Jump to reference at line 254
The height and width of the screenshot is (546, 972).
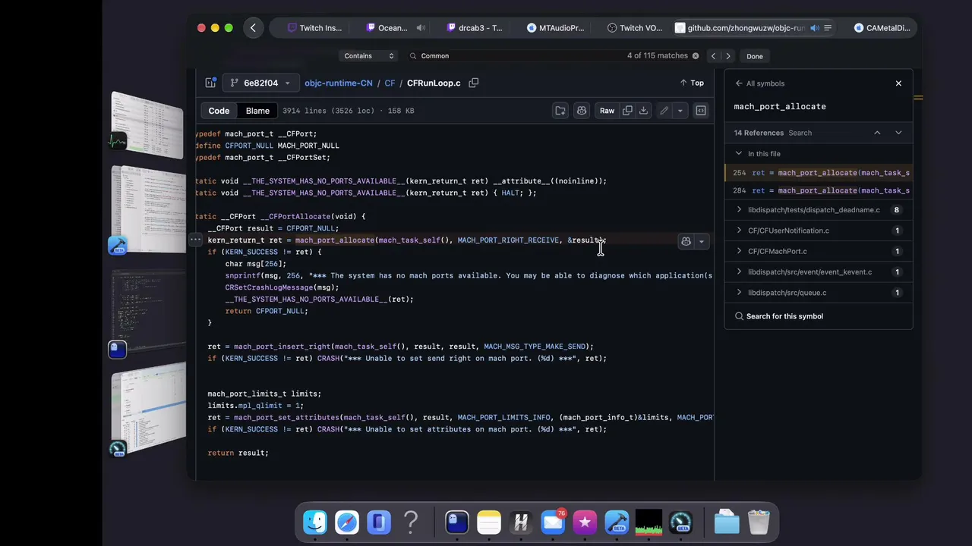coord(819,173)
